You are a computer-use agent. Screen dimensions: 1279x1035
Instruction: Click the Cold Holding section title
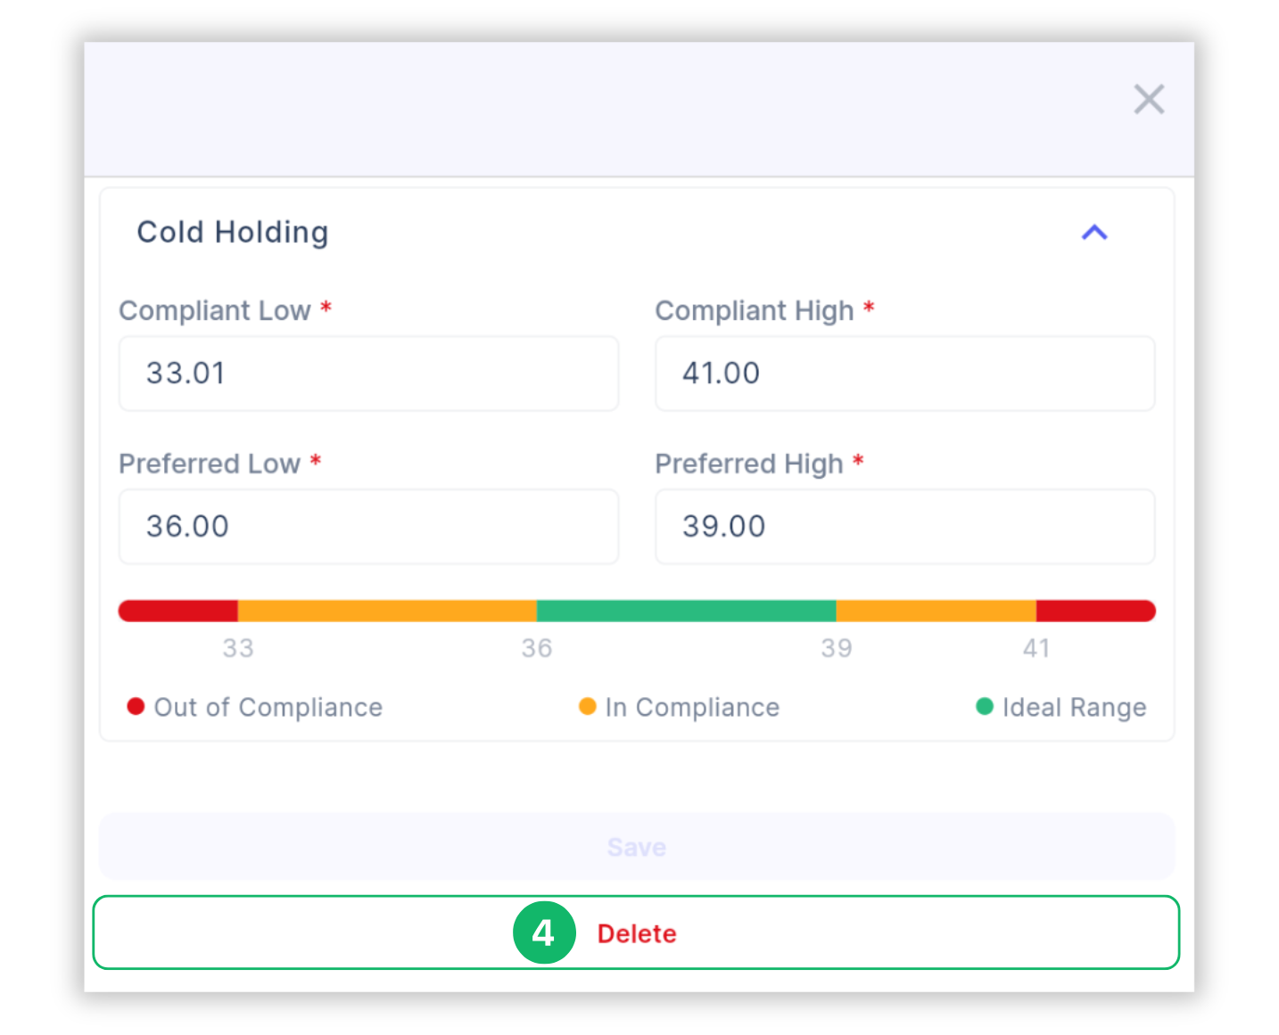pos(233,233)
